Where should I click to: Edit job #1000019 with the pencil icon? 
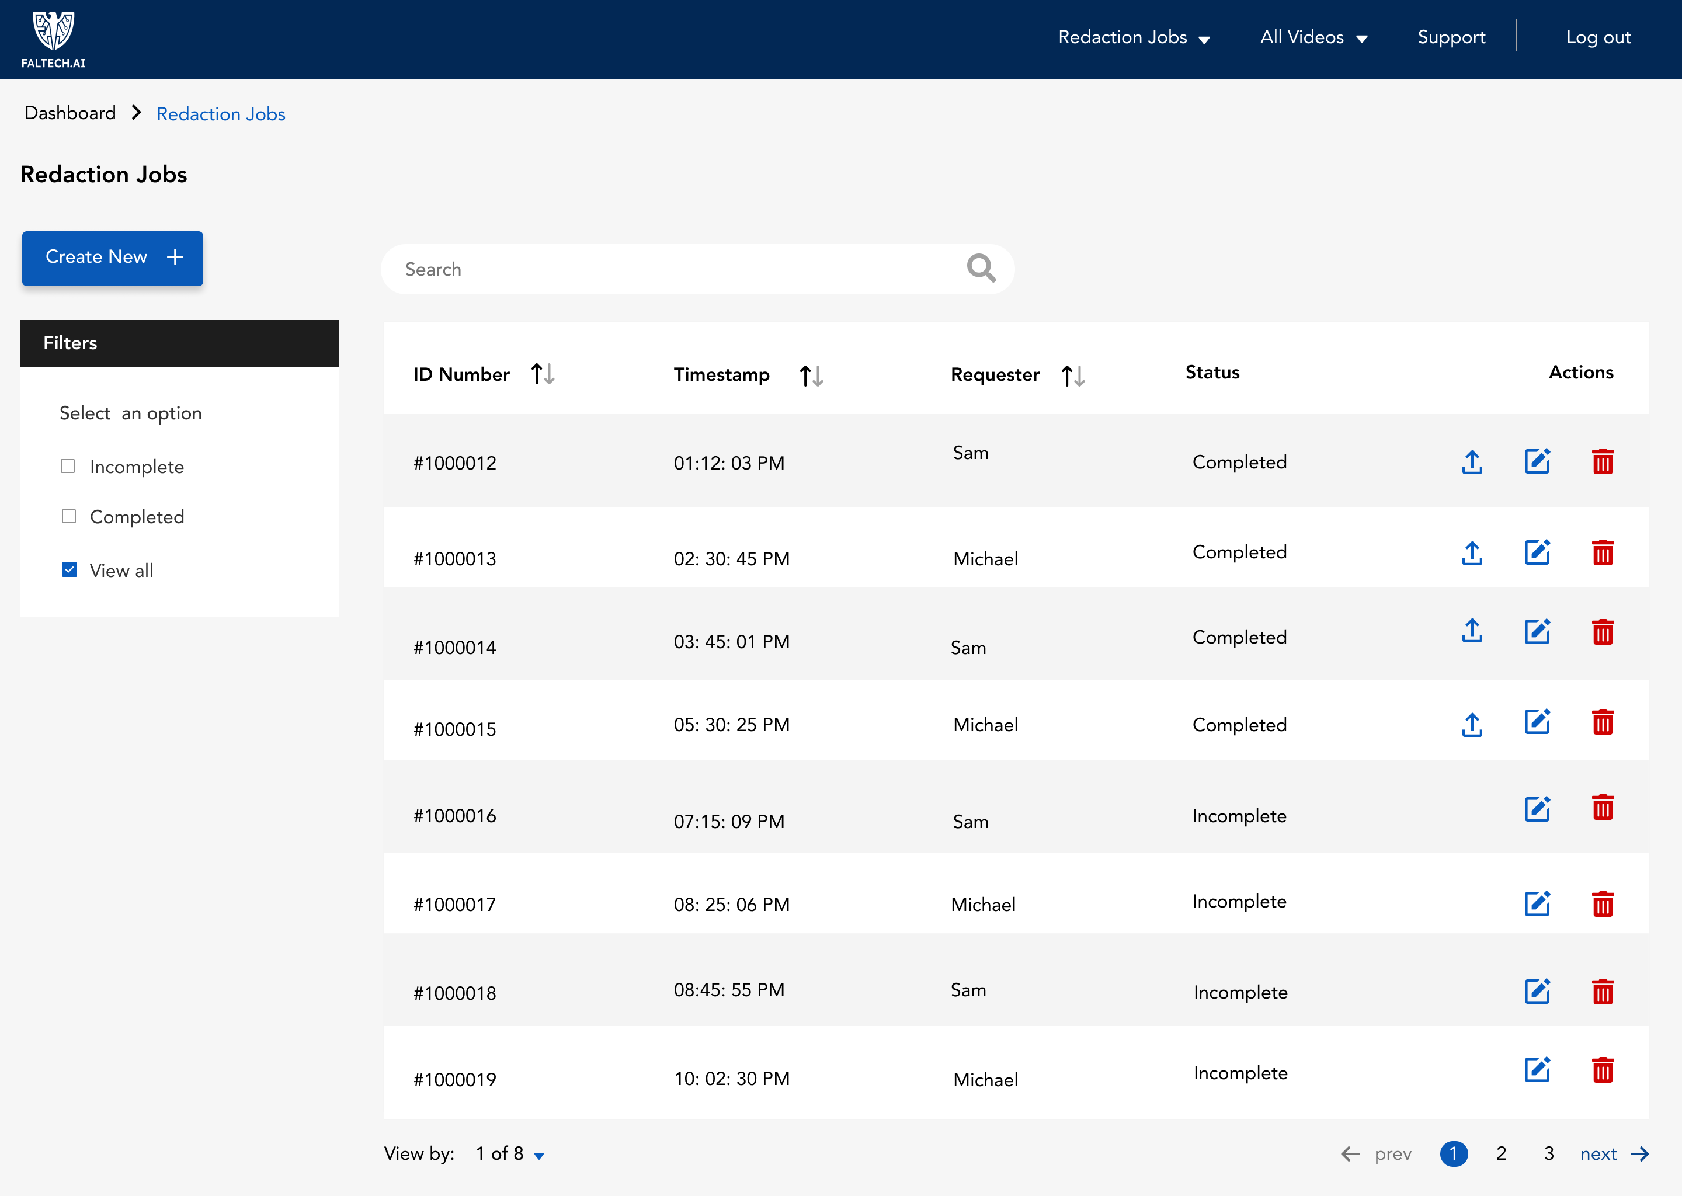click(1537, 1069)
